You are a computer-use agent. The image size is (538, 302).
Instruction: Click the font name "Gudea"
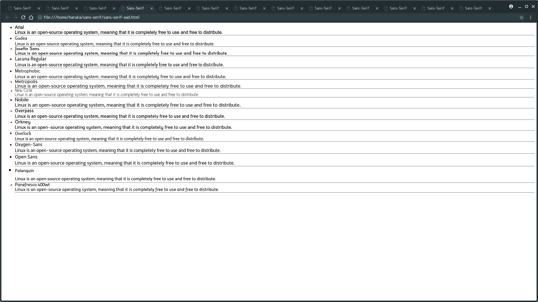pos(21,38)
